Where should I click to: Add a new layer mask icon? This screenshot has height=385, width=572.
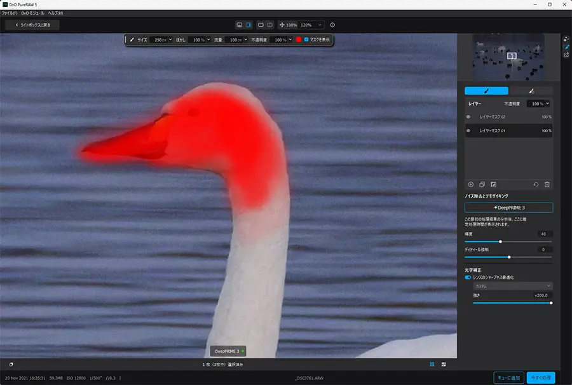(x=470, y=184)
